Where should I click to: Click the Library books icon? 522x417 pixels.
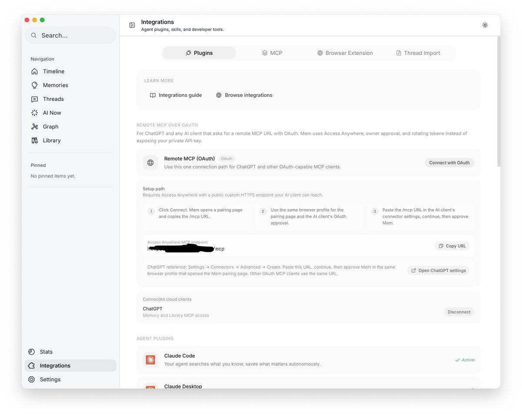(35, 140)
